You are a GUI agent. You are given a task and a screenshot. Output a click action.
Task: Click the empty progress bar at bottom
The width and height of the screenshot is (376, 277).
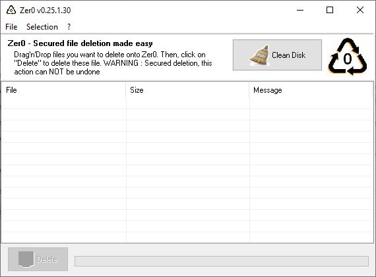(222, 261)
